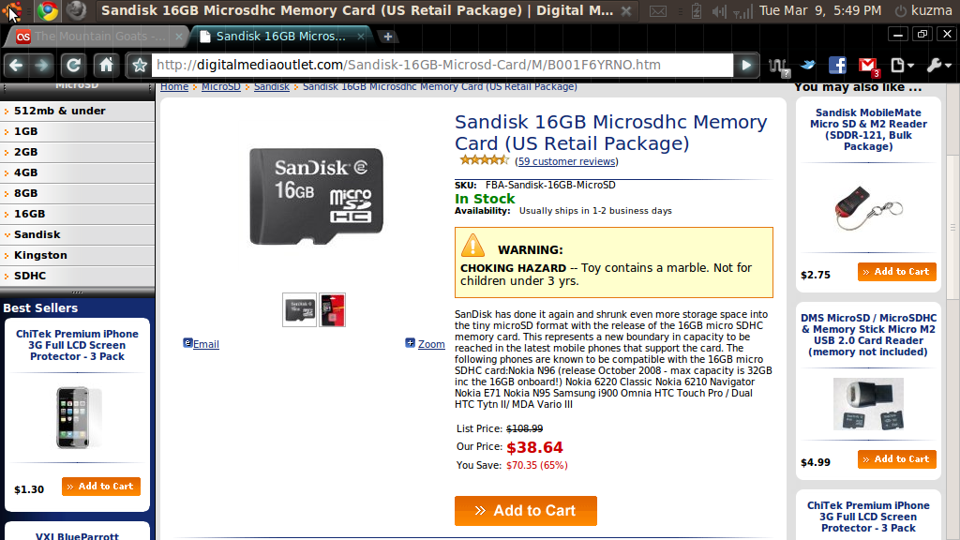This screenshot has width=960, height=540.
Task: Open a new browser tab
Action: (x=388, y=37)
